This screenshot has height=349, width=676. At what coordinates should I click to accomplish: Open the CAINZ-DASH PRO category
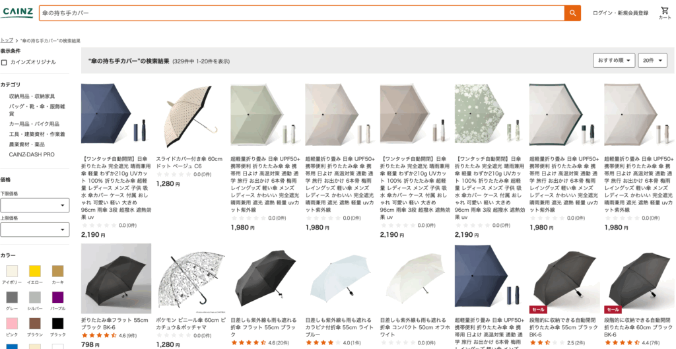tap(32, 154)
